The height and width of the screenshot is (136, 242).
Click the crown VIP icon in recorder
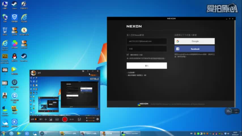click(83, 71)
